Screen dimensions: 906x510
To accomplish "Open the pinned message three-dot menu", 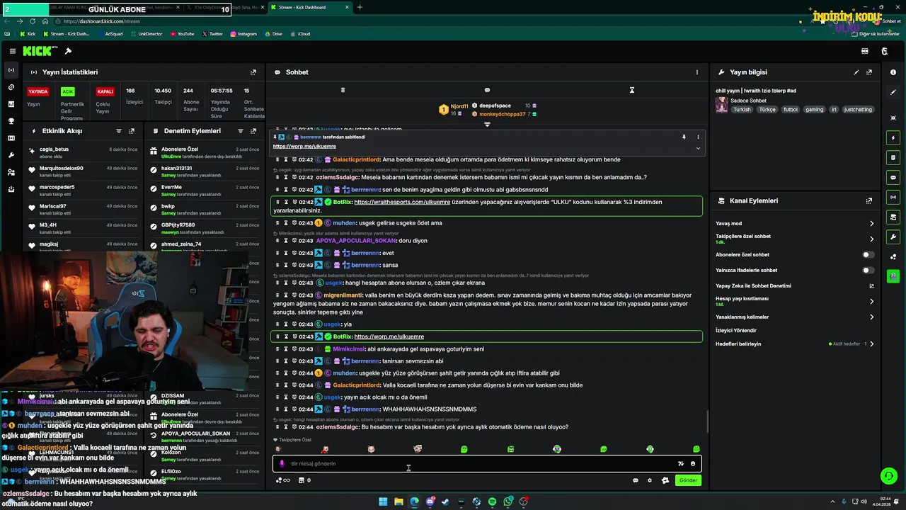I will (698, 137).
